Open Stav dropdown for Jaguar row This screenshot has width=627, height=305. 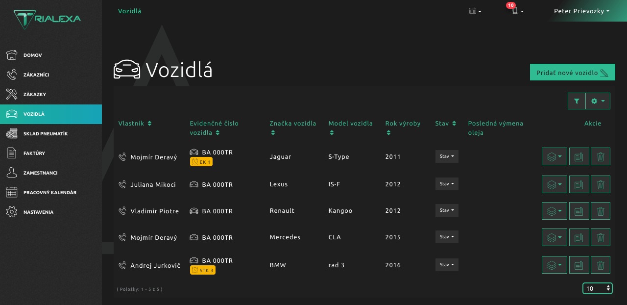tap(447, 156)
